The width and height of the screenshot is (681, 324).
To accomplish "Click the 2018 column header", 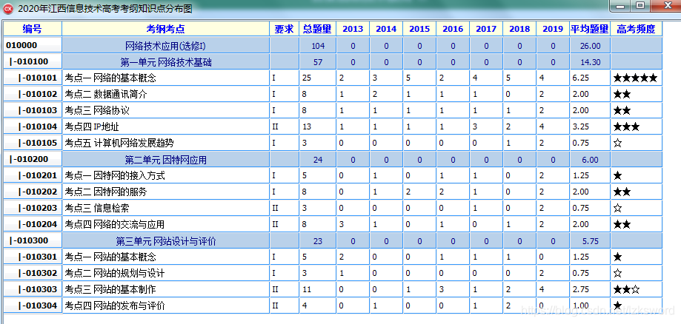I will [x=519, y=29].
